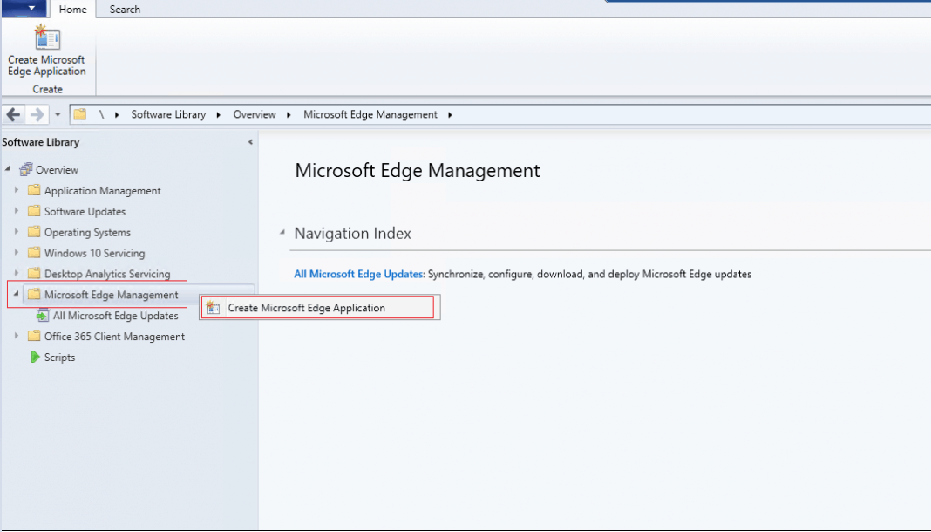
Task: Click the All Microsoft Edge Updates icon
Action: (43, 316)
